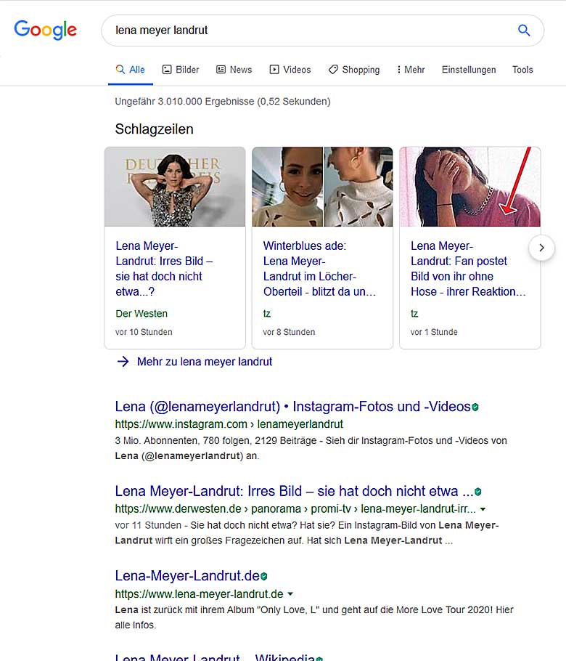Click the green shield beside derwesten result title

[x=478, y=492]
